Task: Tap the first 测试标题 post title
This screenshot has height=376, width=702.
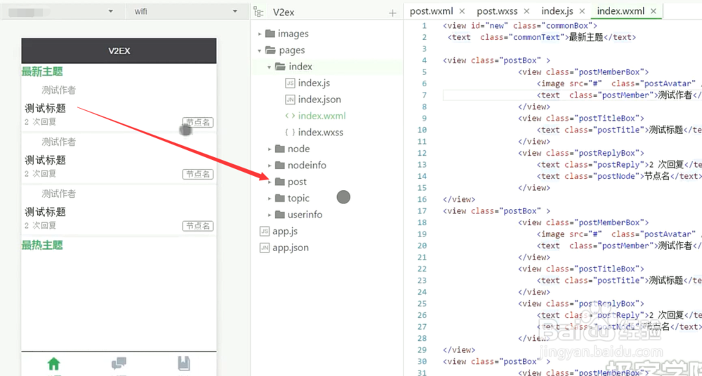Action: point(45,108)
